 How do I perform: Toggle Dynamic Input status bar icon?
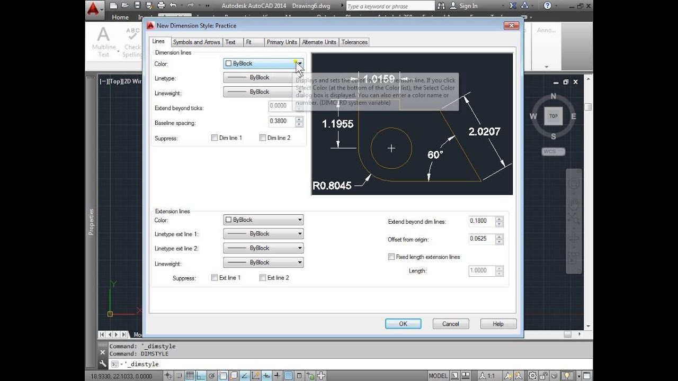(266, 376)
